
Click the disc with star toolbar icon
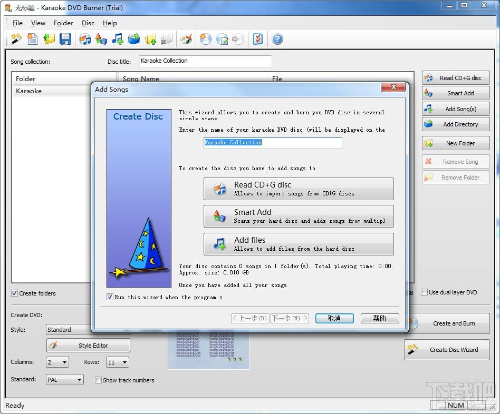(206, 39)
